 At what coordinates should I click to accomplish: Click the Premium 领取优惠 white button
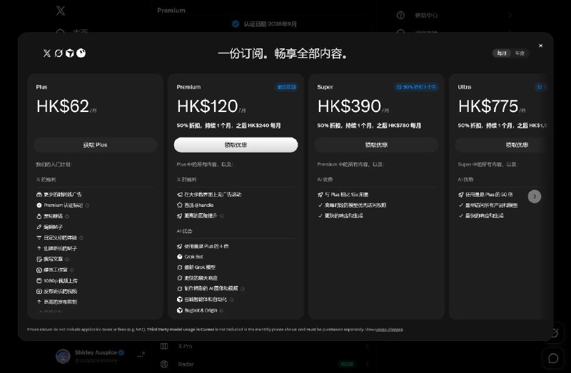click(x=236, y=145)
